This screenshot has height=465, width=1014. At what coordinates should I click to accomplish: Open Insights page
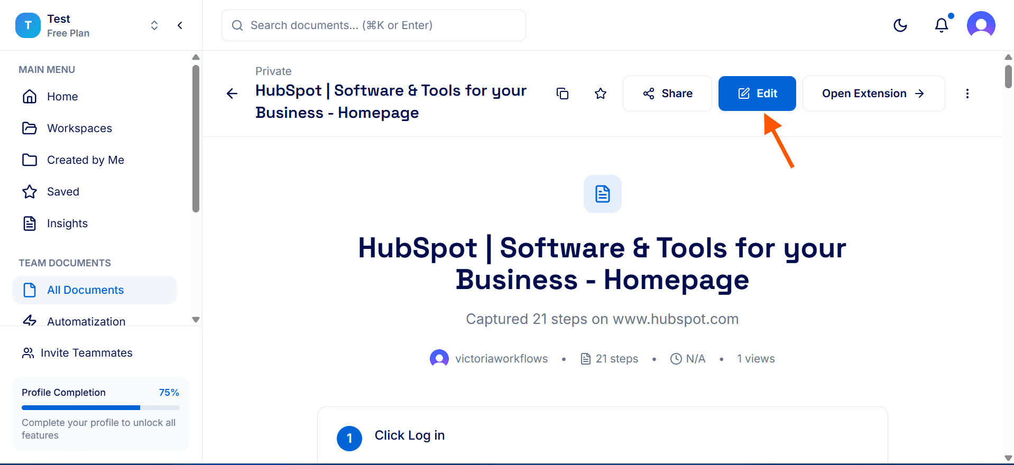click(95, 224)
